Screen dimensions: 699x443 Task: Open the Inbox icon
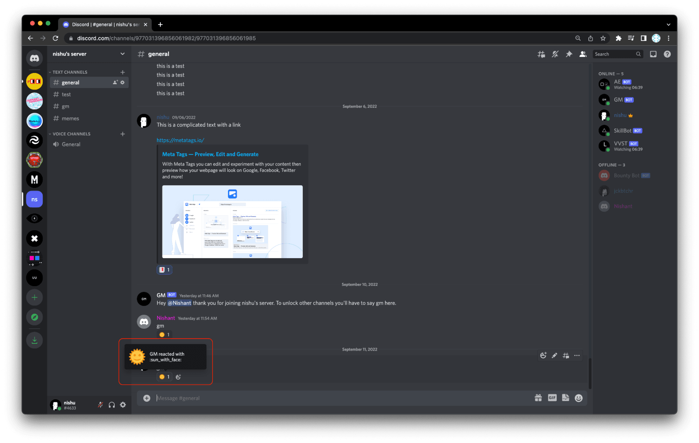pos(653,54)
